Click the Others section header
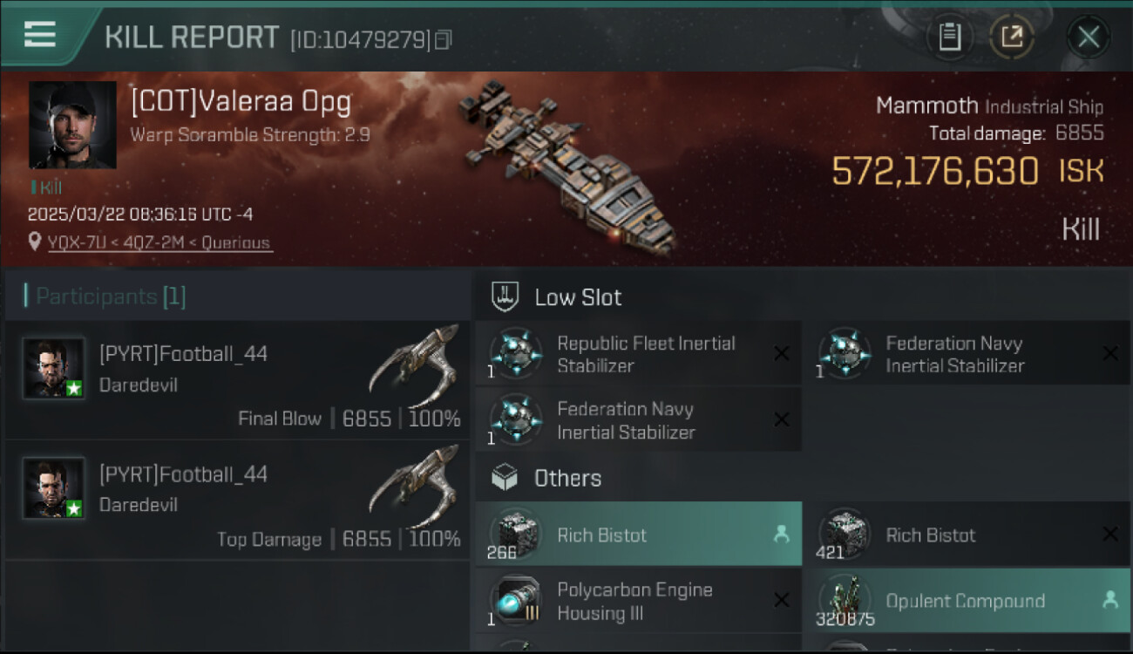1133x654 pixels. 567,478
